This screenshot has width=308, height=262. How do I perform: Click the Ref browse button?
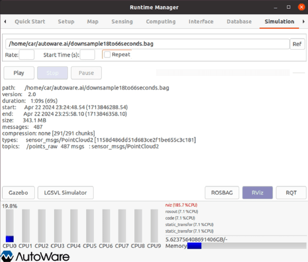click(x=297, y=44)
